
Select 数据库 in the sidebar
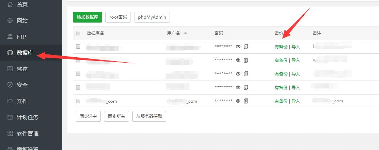25,53
